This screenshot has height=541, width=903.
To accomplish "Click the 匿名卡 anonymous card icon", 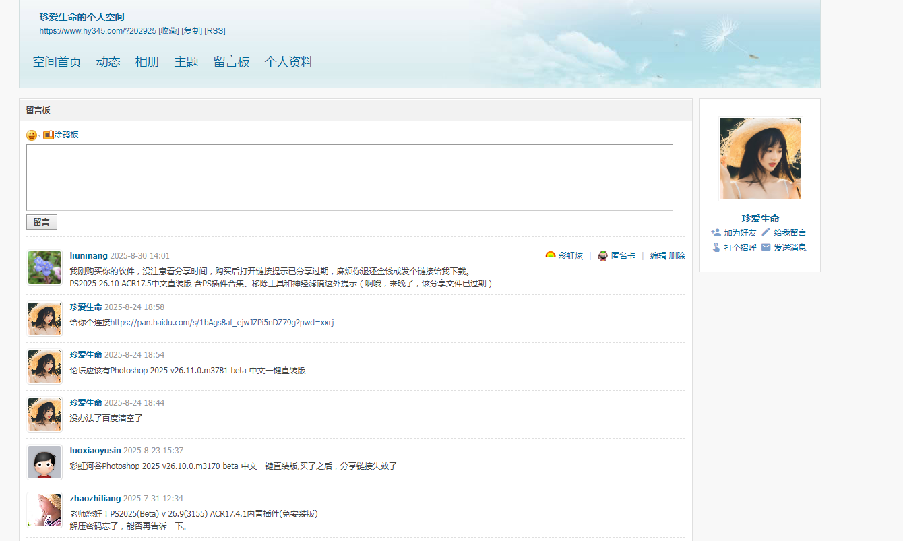I will [x=602, y=256].
